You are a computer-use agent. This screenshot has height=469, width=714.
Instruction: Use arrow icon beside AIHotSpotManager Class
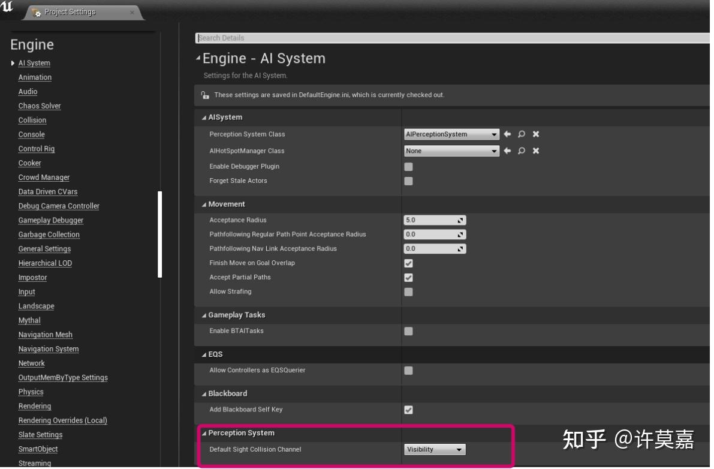point(507,151)
